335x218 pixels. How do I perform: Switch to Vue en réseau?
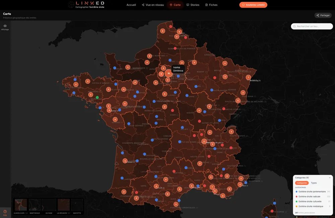[153, 5]
